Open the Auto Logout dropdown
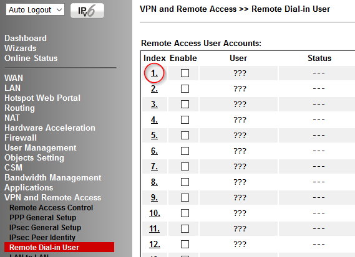This screenshot has height=257, width=355. tap(35, 10)
